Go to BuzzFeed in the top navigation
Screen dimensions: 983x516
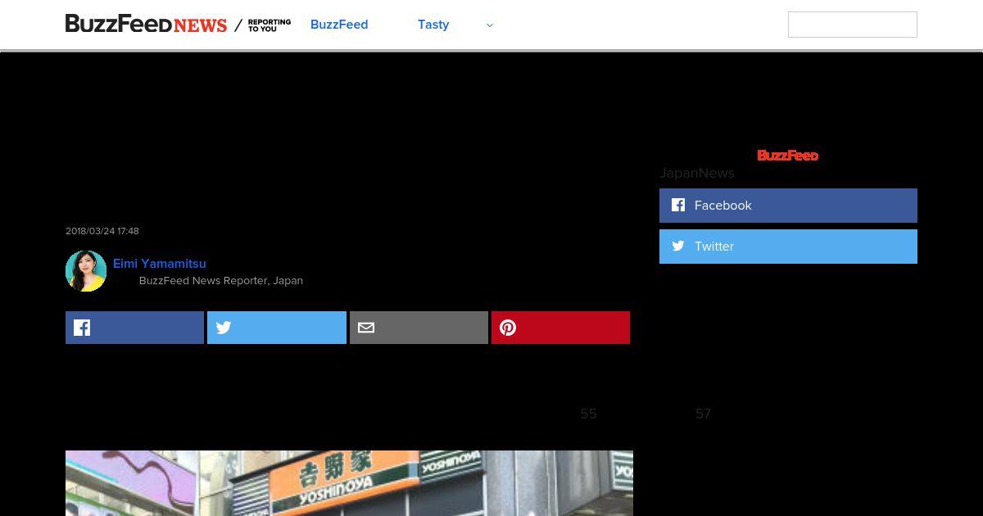(339, 25)
